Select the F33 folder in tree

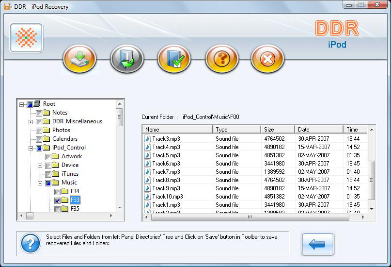click(75, 200)
